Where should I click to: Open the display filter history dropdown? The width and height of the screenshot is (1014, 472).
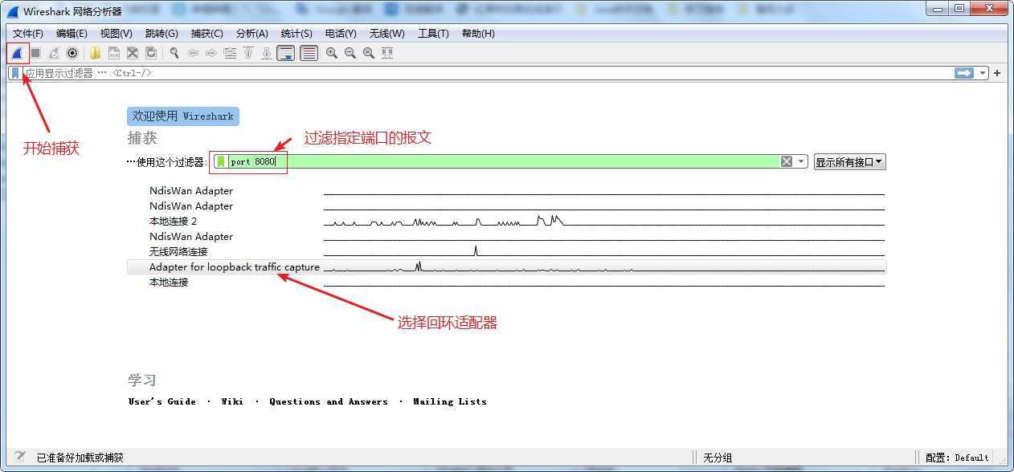[x=983, y=73]
